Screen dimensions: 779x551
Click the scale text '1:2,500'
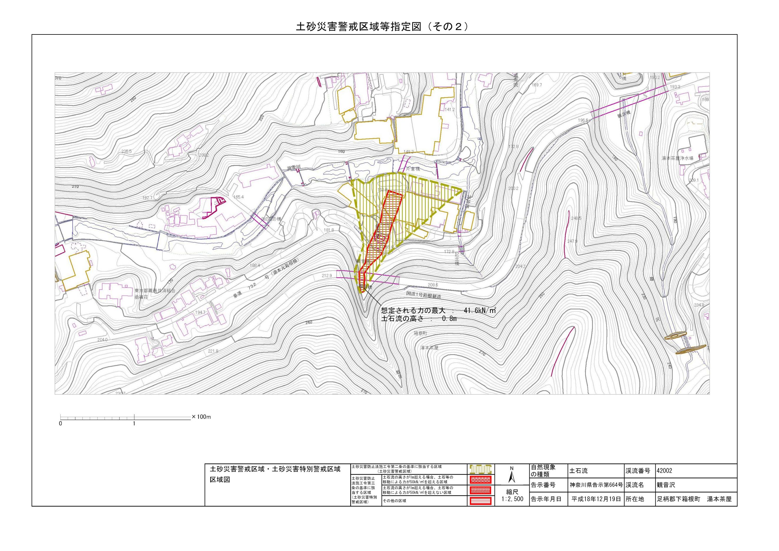tap(512, 499)
